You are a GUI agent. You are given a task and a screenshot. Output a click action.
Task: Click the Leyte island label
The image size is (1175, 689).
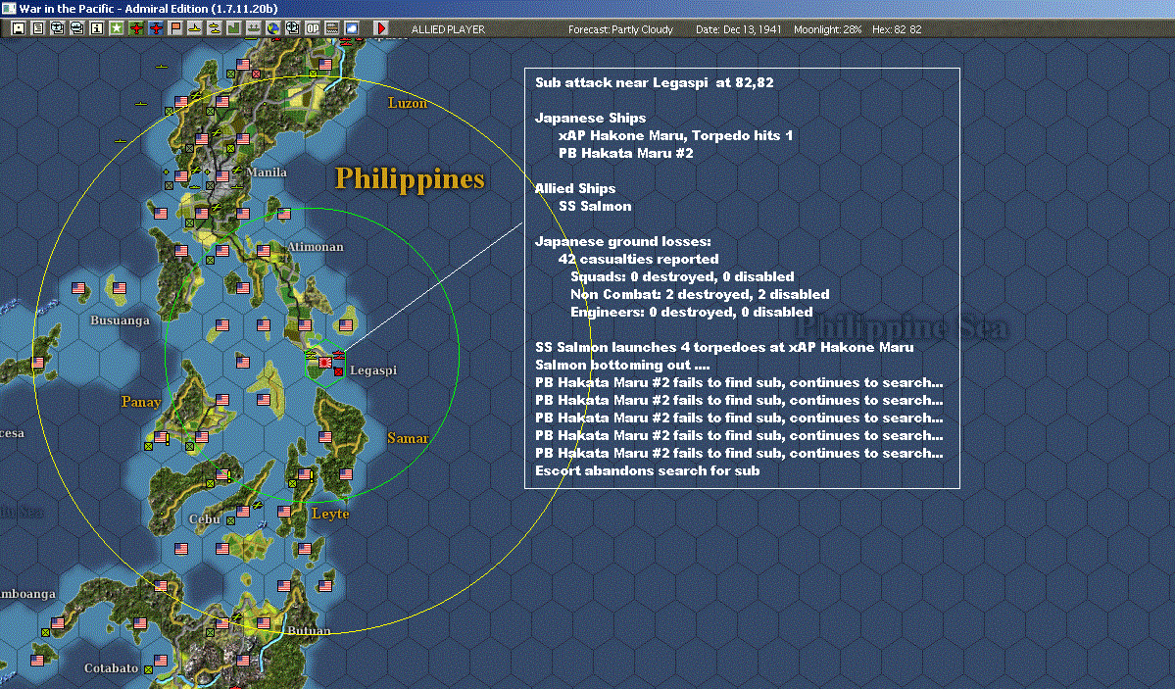click(x=330, y=514)
